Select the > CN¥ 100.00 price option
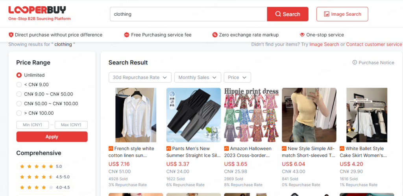Image resolution: width=403 pixels, height=196 pixels. click(x=19, y=113)
